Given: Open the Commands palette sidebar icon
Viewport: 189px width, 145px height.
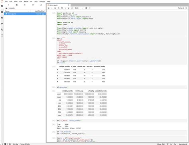Looking at the screenshot, I should [2, 24].
